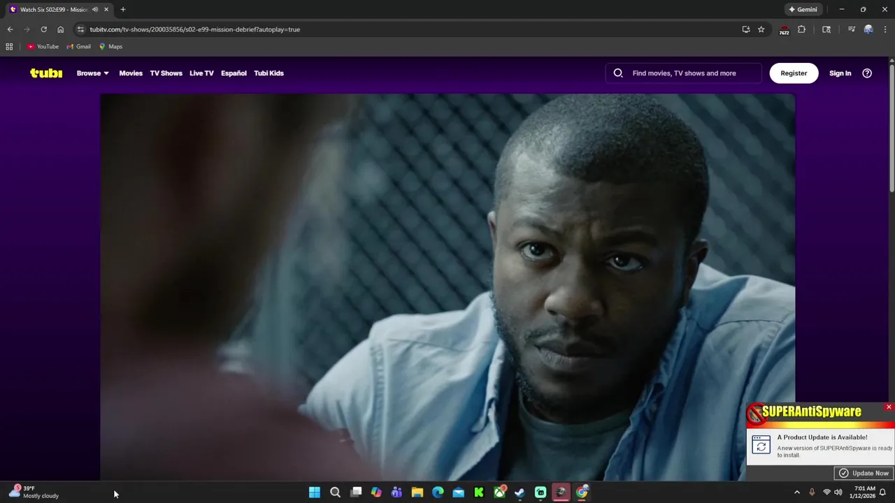This screenshot has width=895, height=503.
Task: Close the Watch Six S02:E99 tab
Action: pyautogui.click(x=106, y=10)
